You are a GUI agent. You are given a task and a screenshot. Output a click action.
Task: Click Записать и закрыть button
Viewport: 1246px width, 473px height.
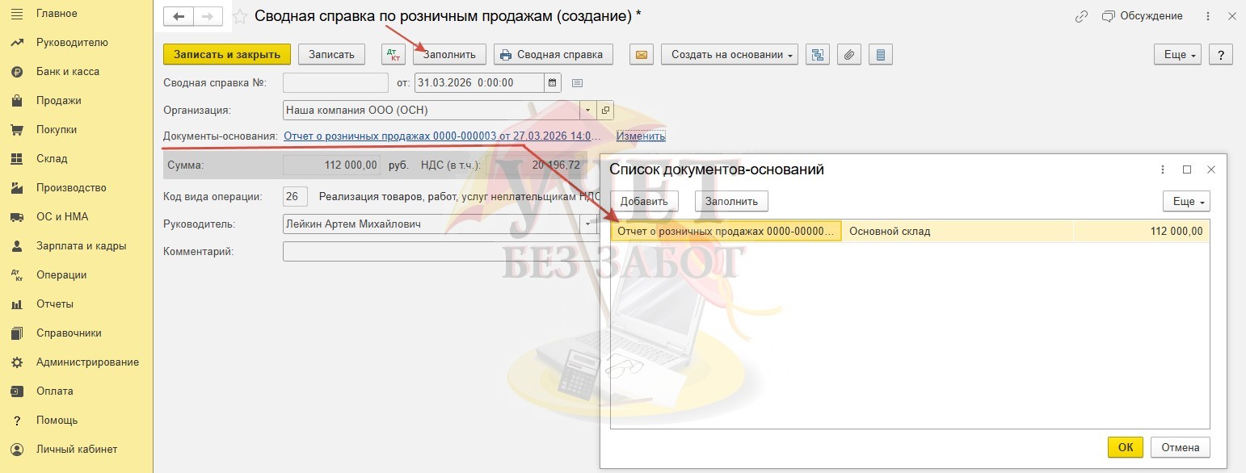point(226,55)
